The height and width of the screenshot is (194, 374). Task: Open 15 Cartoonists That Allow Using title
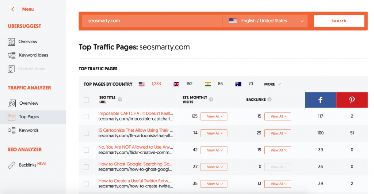(136, 130)
